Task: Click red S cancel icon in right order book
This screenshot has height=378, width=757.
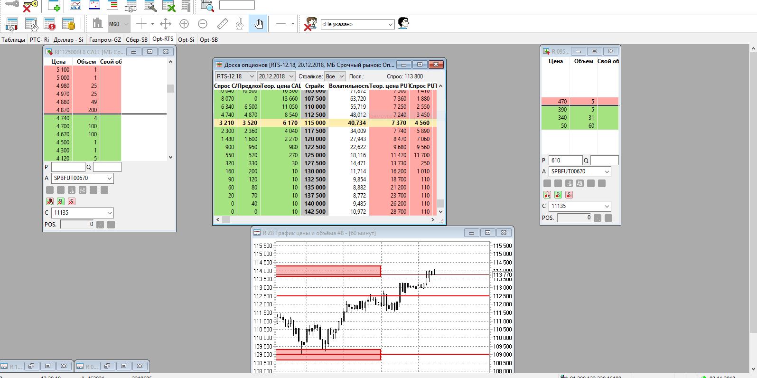Action: (x=569, y=195)
